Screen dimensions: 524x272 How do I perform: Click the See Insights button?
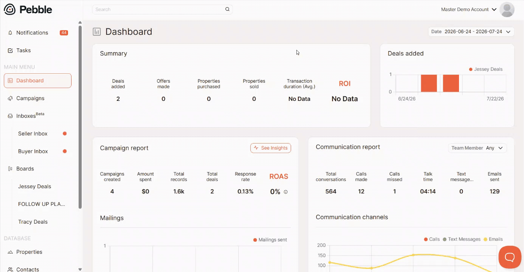point(270,148)
